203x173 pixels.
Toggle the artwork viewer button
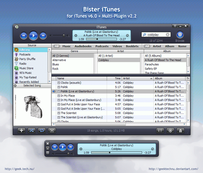point(52,131)
